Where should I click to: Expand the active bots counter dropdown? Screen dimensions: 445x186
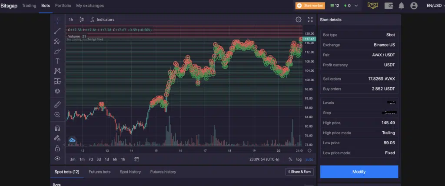356,6
